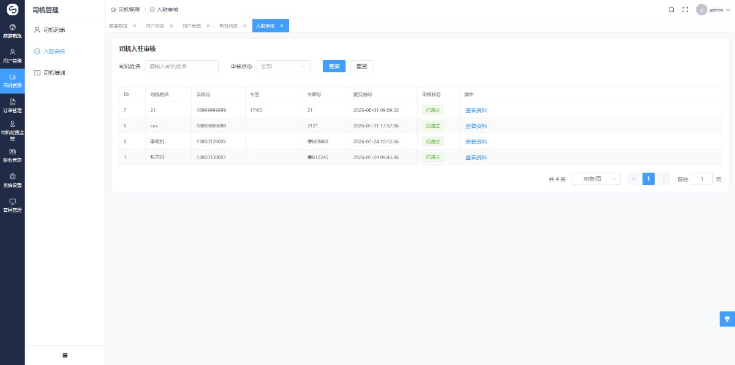Switch to the 数据概览 tab
This screenshot has height=365, width=735.
tap(118, 26)
